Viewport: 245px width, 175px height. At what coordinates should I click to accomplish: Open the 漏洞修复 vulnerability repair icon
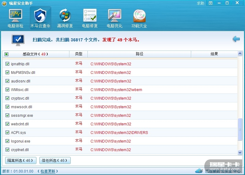point(65,18)
